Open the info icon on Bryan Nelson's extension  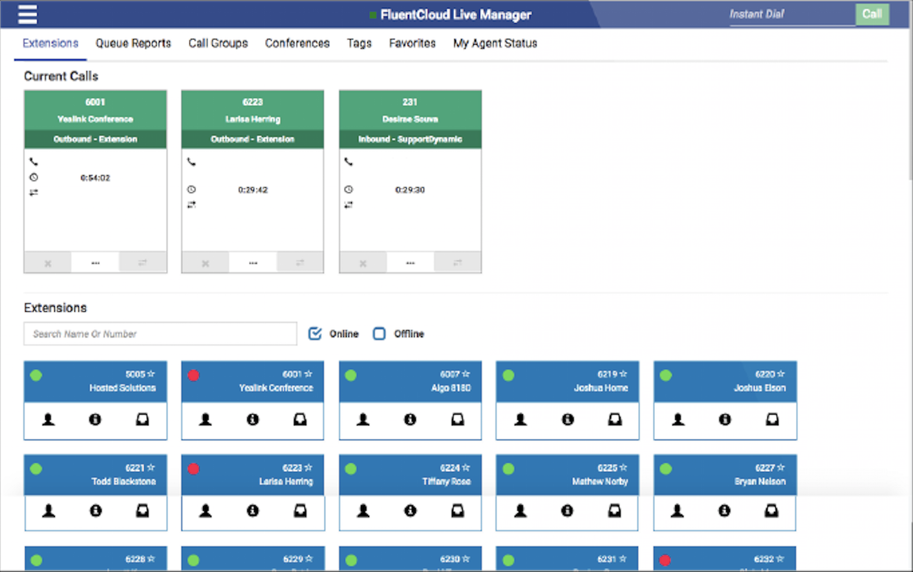(724, 511)
